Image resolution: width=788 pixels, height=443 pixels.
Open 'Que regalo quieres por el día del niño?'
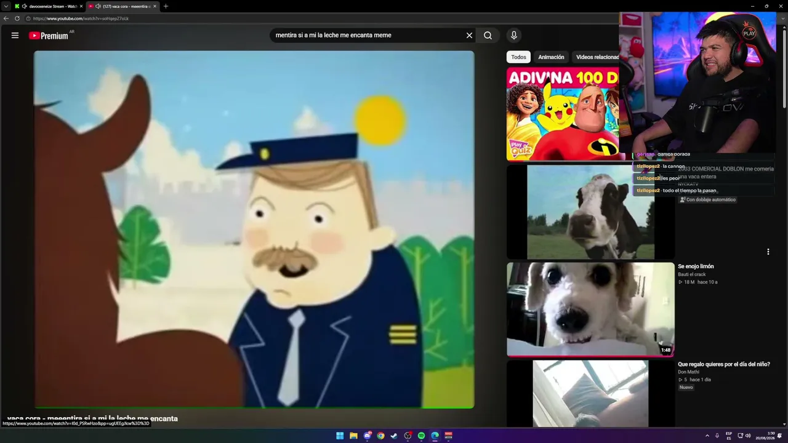(x=724, y=364)
